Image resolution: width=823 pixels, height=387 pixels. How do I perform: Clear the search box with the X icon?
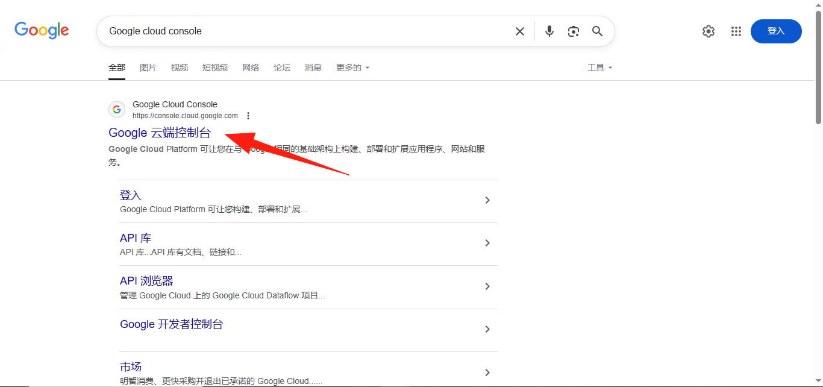click(519, 31)
